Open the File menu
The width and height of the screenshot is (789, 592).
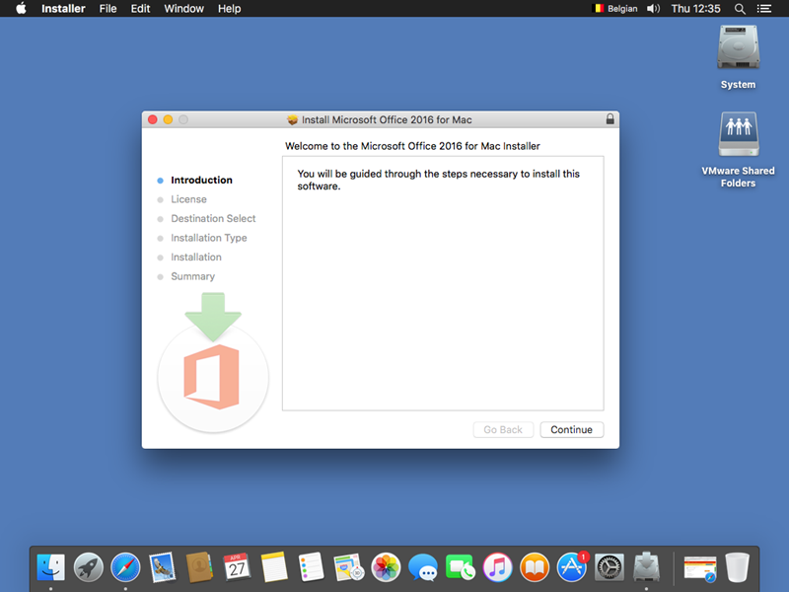point(108,9)
